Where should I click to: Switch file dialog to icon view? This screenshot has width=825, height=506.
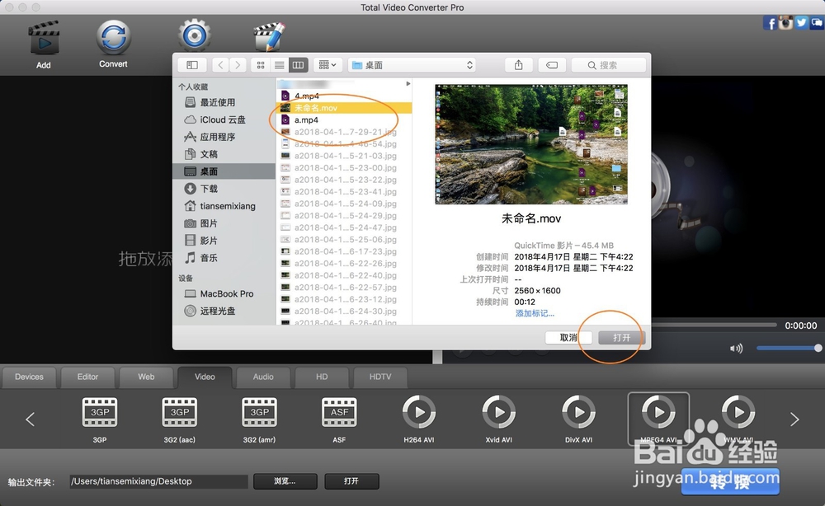click(x=261, y=65)
